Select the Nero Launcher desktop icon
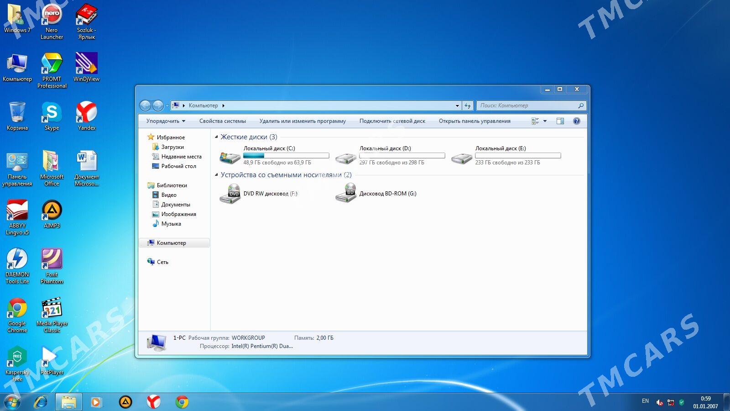Viewport: 730px width, 411px height. click(x=52, y=21)
